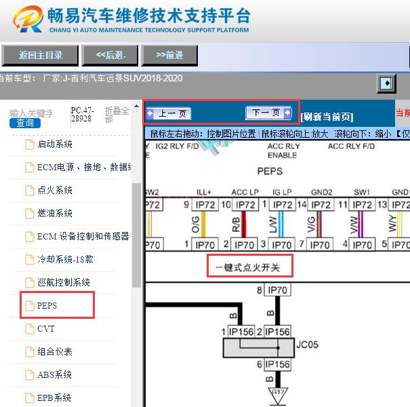Open the PEPS tree item
Screen dimensions: 410x407
(47, 305)
